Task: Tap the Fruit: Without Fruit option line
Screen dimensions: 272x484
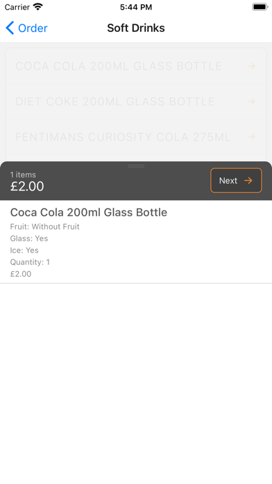Action: point(44,227)
